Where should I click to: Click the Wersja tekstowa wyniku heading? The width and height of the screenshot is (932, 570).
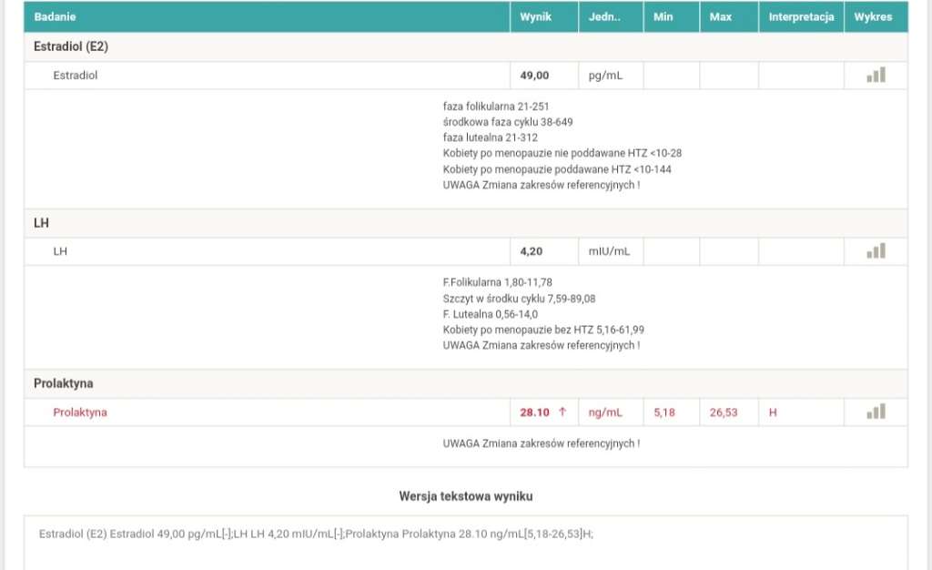click(465, 496)
